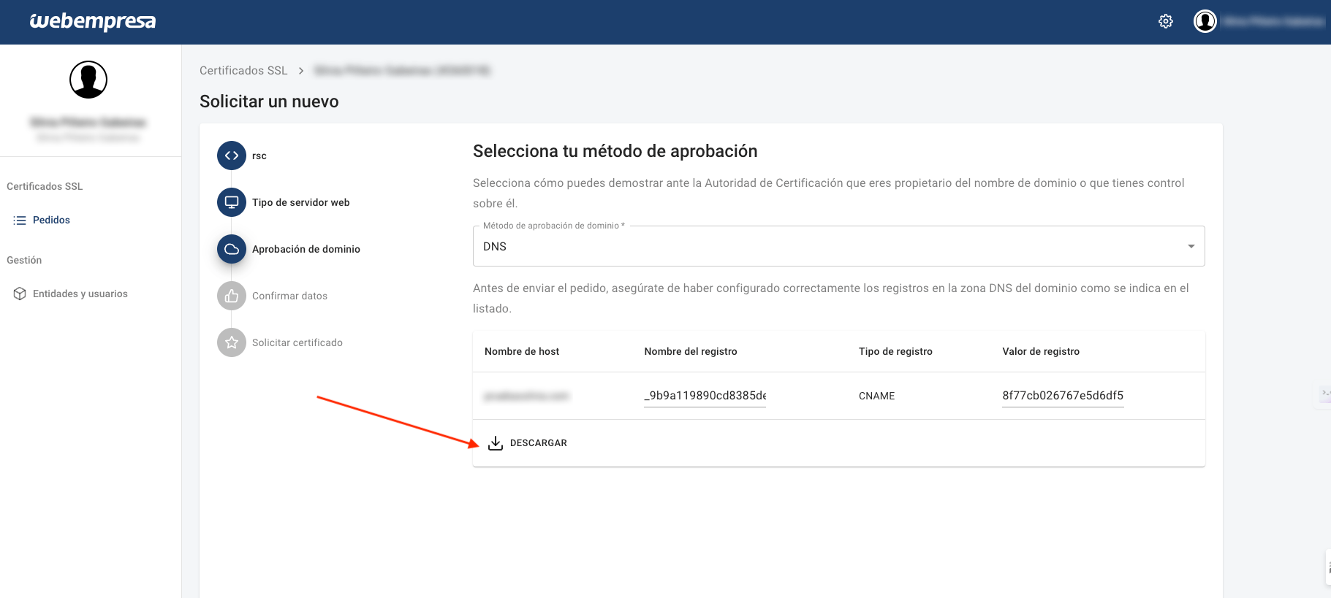1331x598 pixels.
Task: Click the Tipo de registro column header
Action: pyautogui.click(x=895, y=351)
